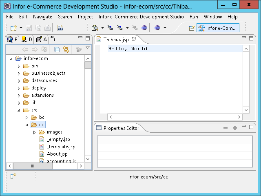Expand the images folder
The width and height of the screenshot is (261, 196).
[x=34, y=132]
